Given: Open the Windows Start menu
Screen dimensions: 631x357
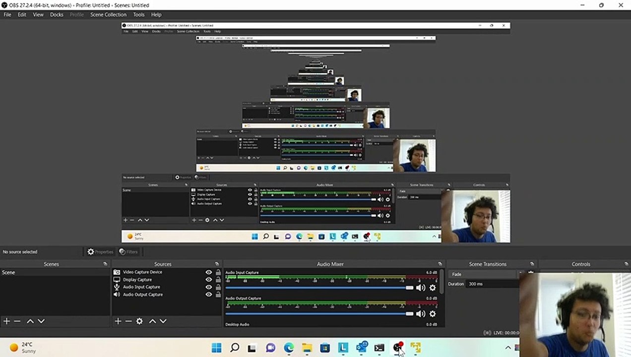Looking at the screenshot, I should [x=217, y=348].
